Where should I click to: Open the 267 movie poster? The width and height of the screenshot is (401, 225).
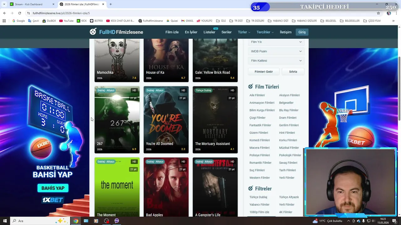click(117, 120)
